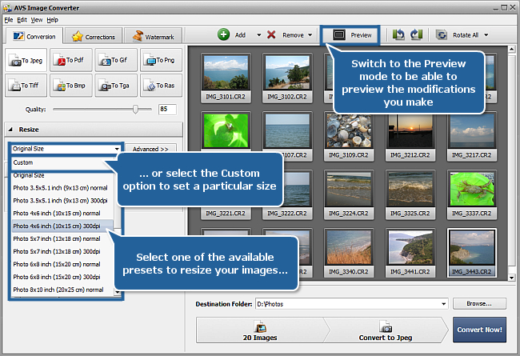Switch to Preview mode
Image resolution: width=520 pixels, height=356 pixels.
point(350,35)
